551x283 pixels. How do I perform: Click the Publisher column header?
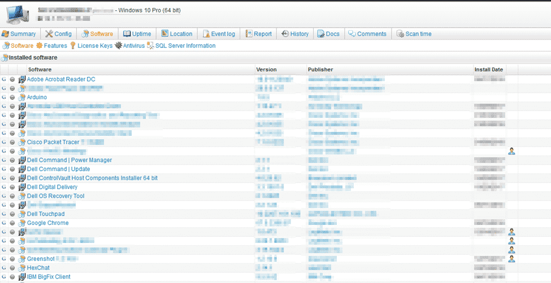click(320, 69)
